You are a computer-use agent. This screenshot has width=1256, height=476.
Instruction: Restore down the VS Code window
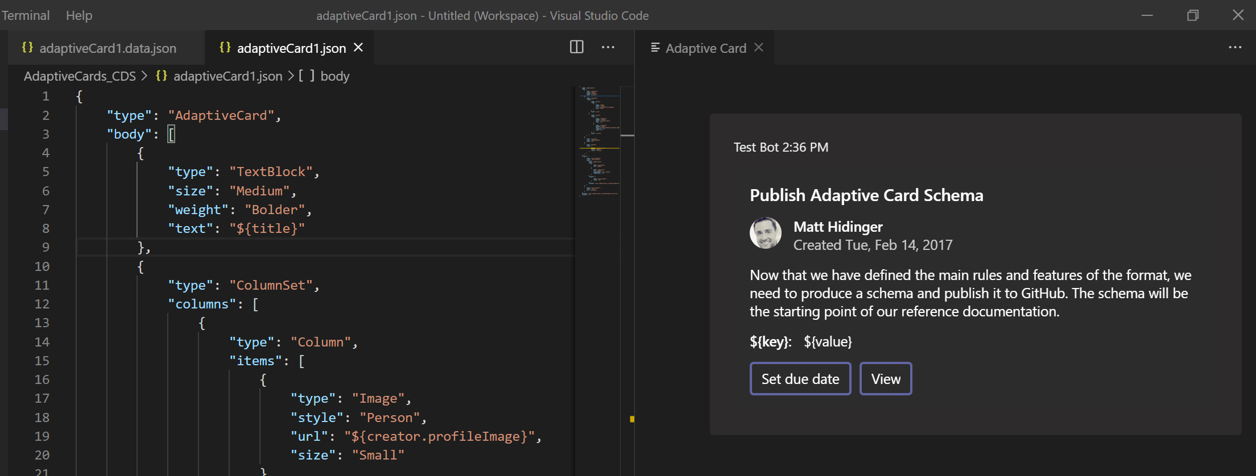1193,15
